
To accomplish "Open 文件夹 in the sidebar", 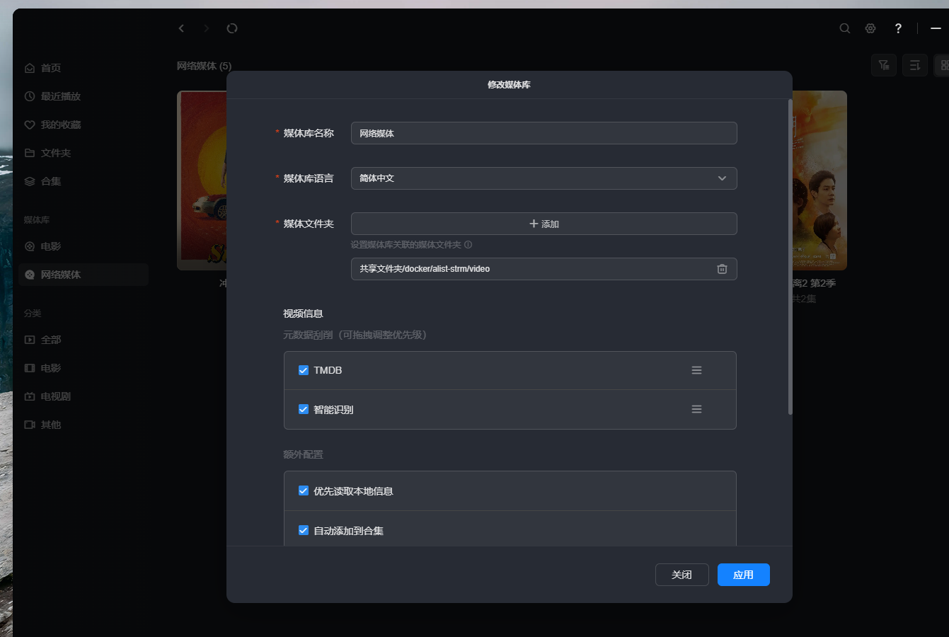I will [x=47, y=153].
